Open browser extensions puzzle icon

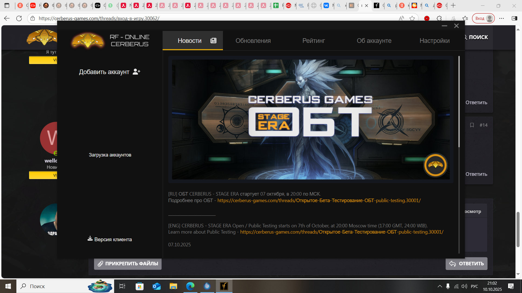(439, 18)
